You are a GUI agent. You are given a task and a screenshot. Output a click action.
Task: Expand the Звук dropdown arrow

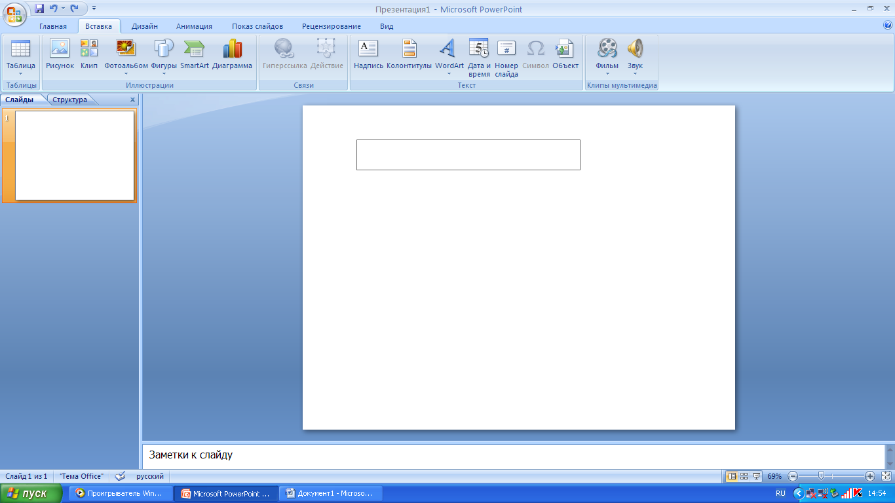pos(635,74)
